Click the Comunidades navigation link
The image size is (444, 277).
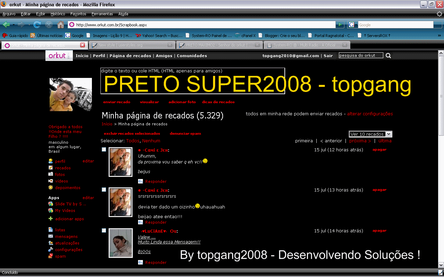(x=192, y=56)
